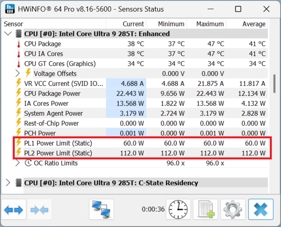Viewport: 281px width, 227px height.
Task: Select the System Agent Power row label
Action: [53, 113]
